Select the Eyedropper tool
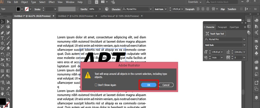This screenshot has width=260, height=108. click(x=3, y=76)
